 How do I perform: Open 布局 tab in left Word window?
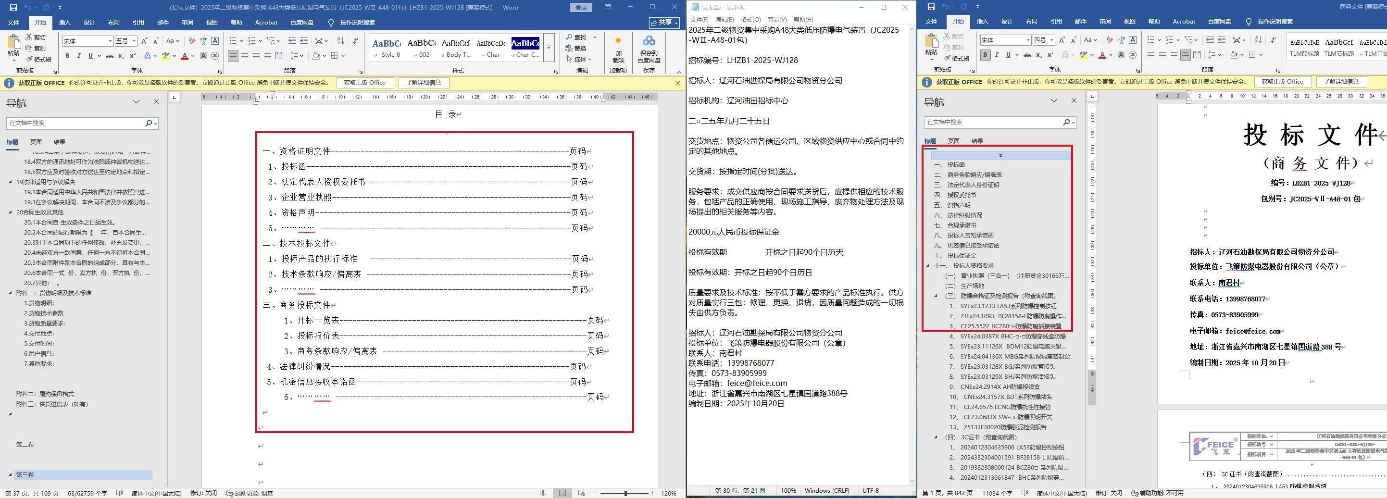pyautogui.click(x=113, y=23)
